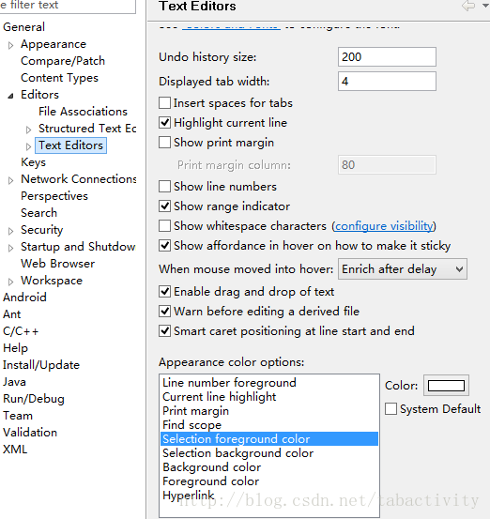Uncheck Smart caret positioning option

click(x=164, y=331)
